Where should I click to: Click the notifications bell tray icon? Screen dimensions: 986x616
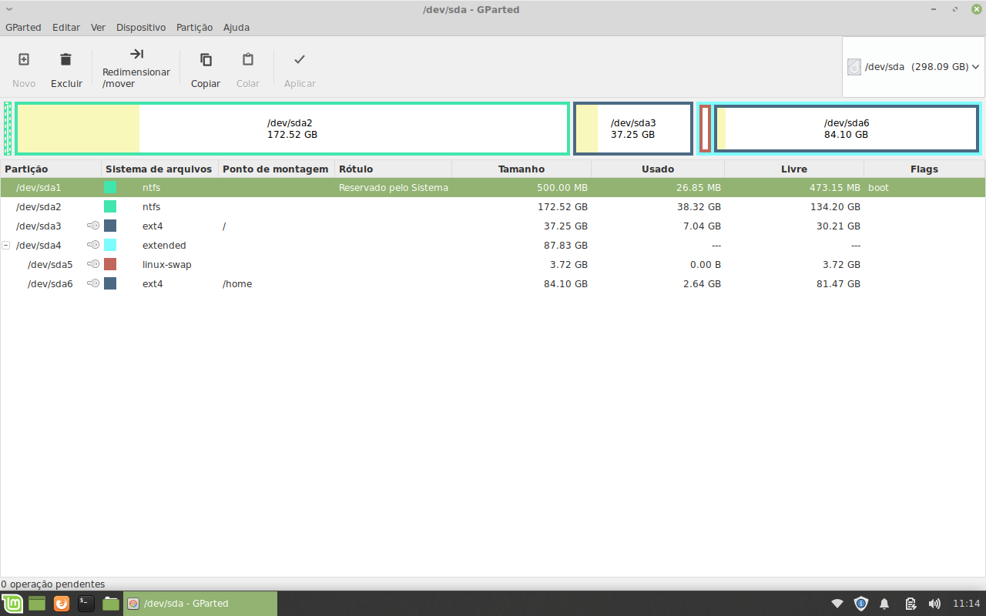[x=885, y=604]
